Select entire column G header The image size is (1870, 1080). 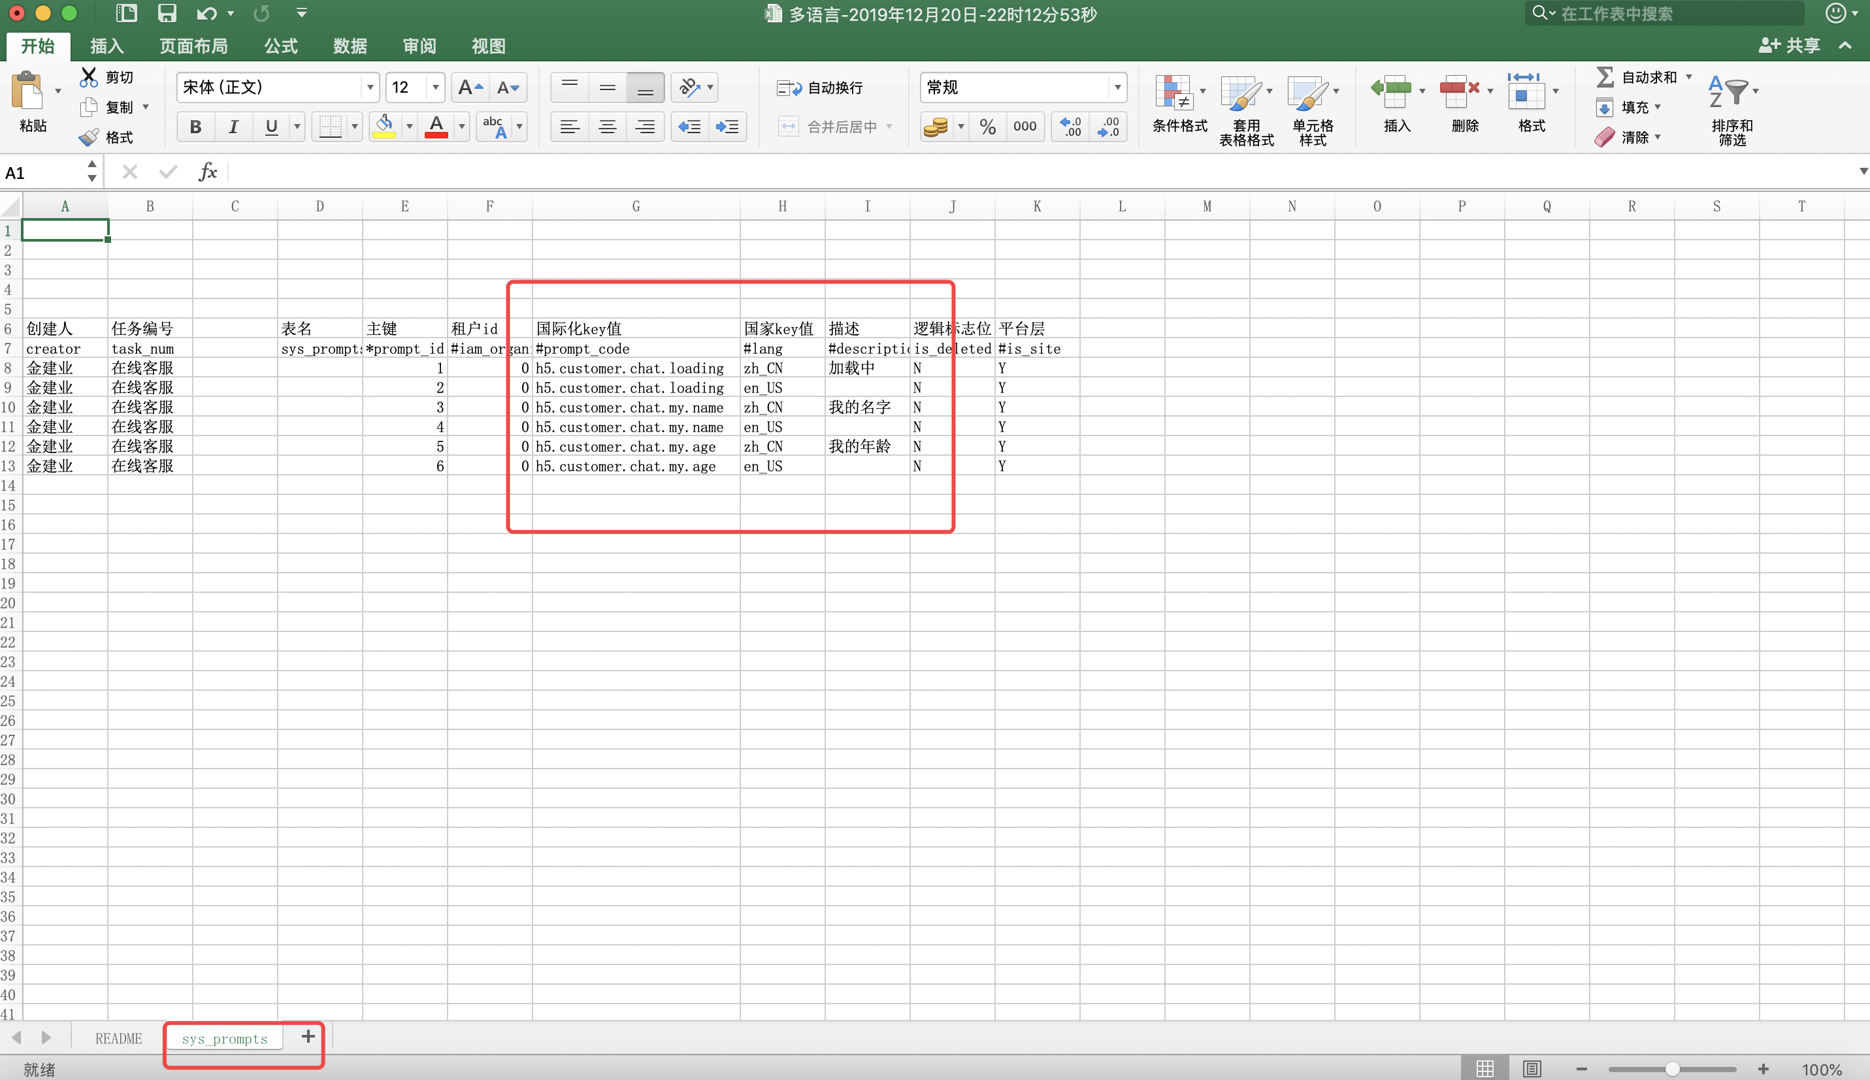[636, 206]
